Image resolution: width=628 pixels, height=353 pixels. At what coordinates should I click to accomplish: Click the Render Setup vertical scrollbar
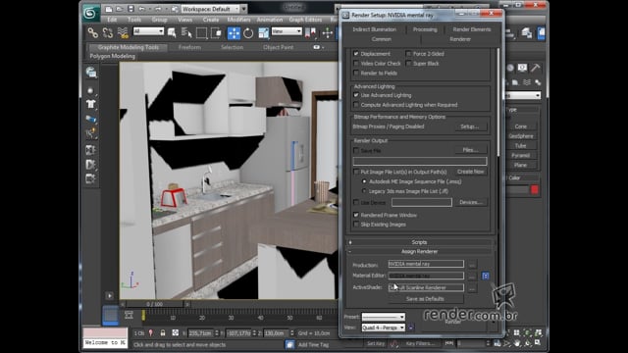497,102
